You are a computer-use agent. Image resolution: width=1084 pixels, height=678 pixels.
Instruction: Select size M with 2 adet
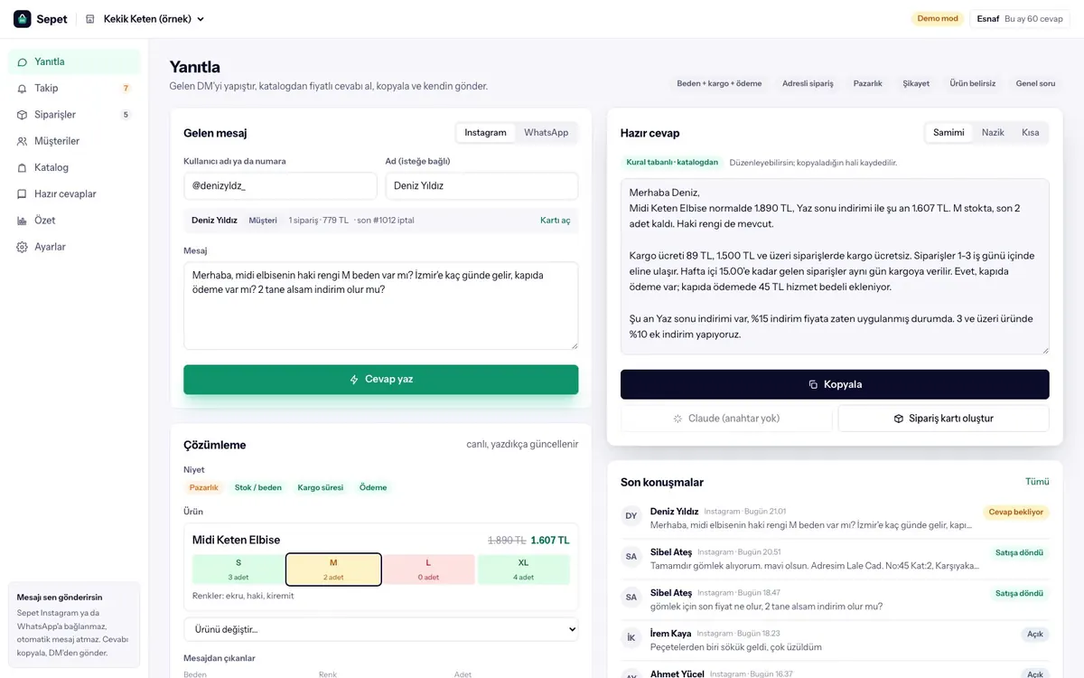pos(333,570)
